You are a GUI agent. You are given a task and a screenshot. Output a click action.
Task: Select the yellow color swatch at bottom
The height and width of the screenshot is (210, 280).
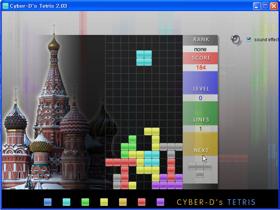click(104, 202)
